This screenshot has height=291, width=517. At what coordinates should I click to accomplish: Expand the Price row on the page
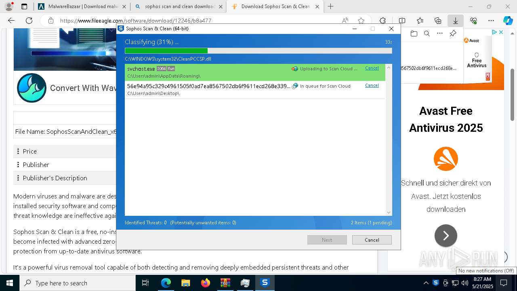[65, 151]
